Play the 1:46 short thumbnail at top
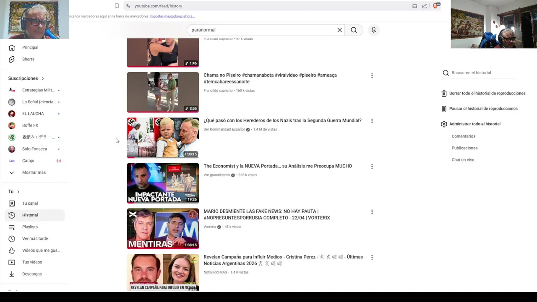The image size is (537, 302). 163,52
